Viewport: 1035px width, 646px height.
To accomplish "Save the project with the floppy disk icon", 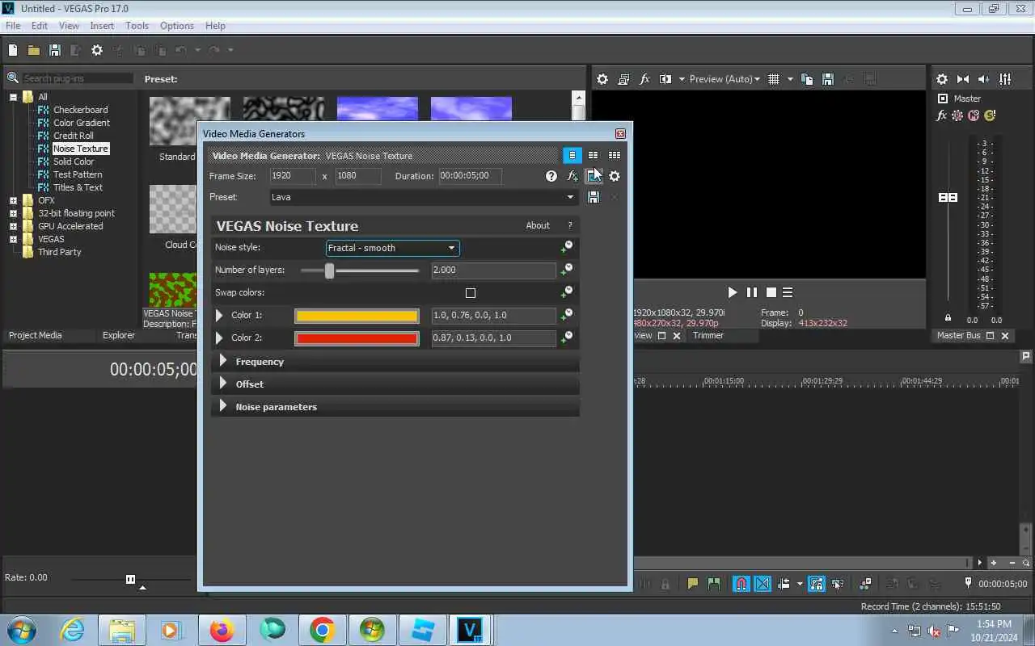I will (55, 50).
